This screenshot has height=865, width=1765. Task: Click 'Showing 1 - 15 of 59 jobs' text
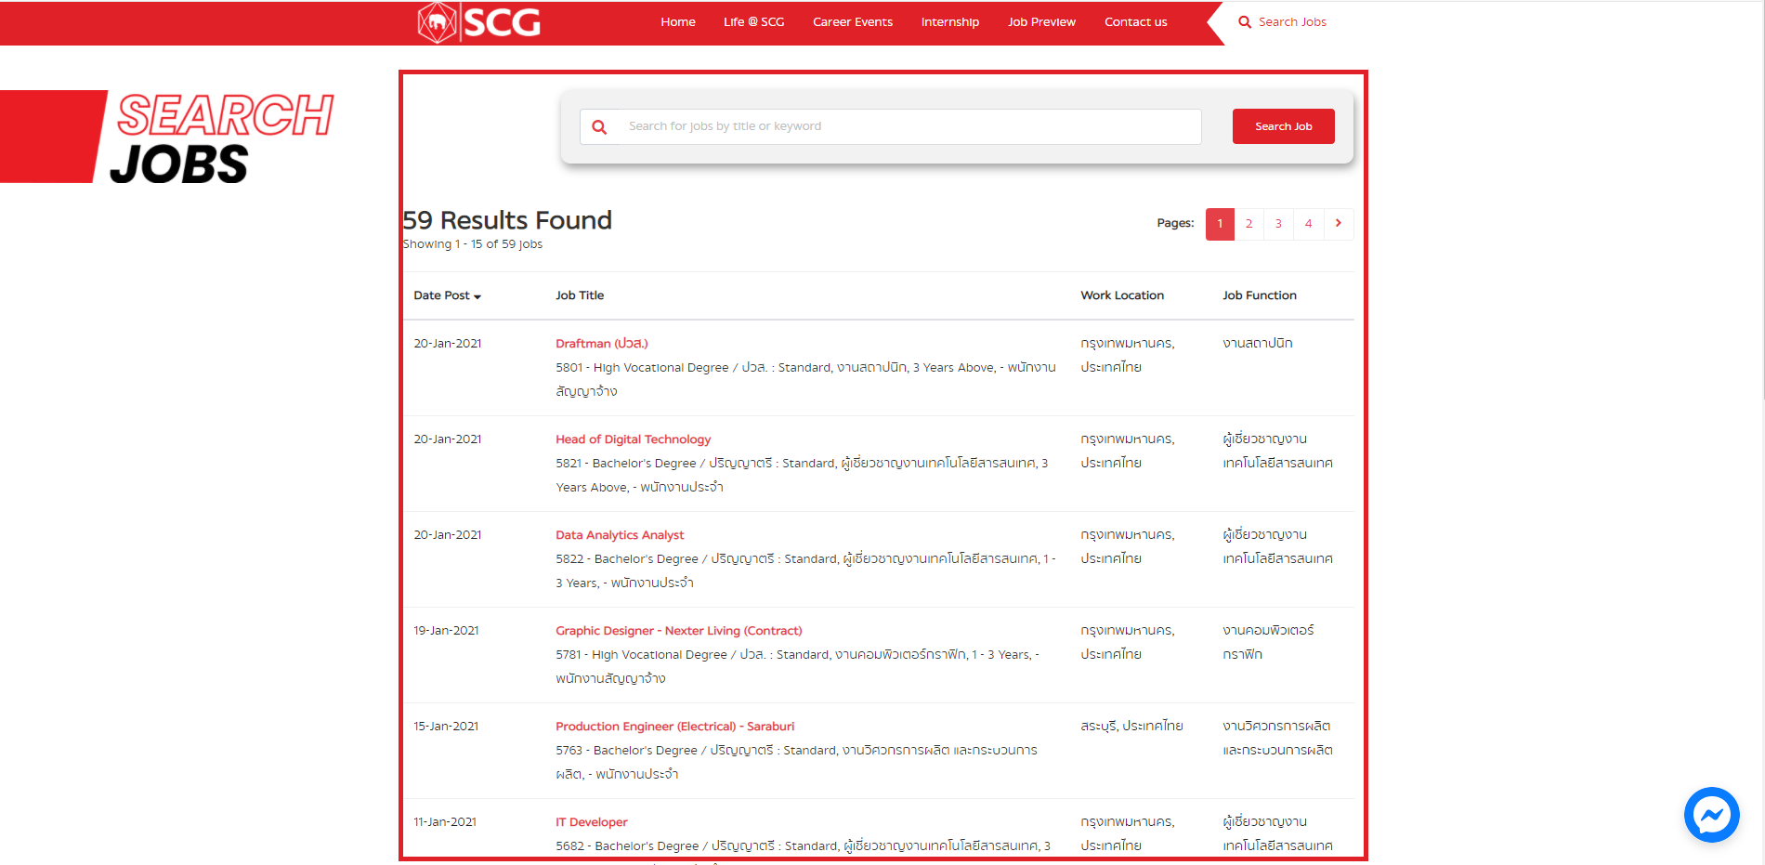pos(473,244)
